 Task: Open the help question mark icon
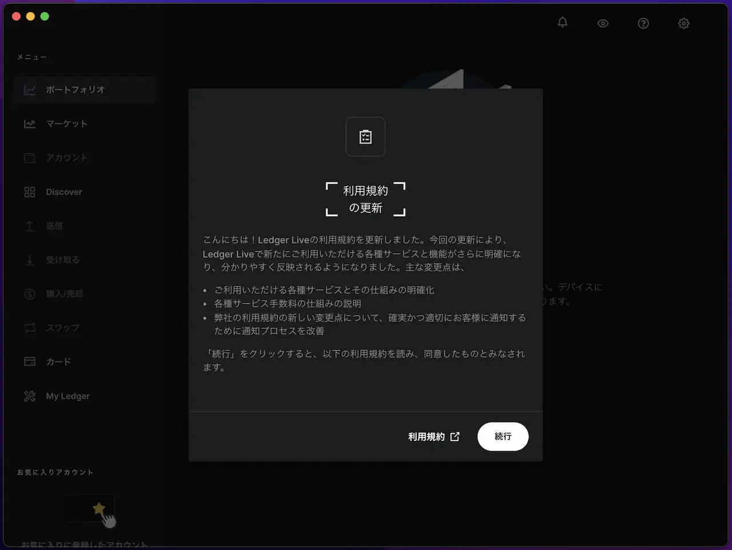click(x=643, y=23)
